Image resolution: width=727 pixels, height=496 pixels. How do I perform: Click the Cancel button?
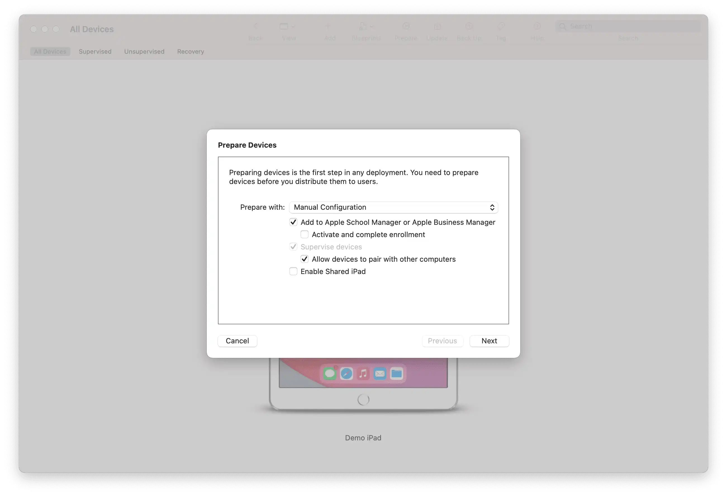pyautogui.click(x=237, y=341)
